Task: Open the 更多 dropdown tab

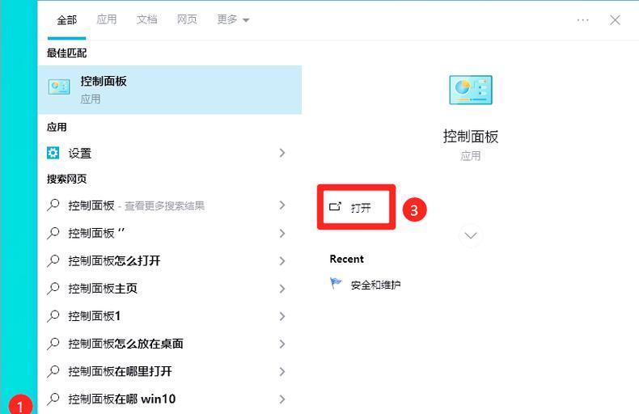Action: click(x=233, y=19)
